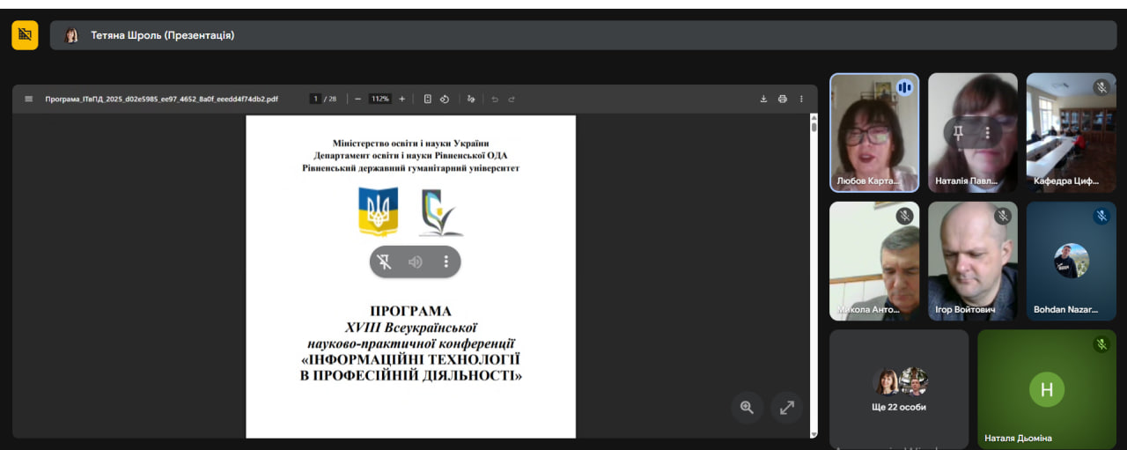Pin Наталія Павл... video tile
Viewport: 1127px width, 450px height.
click(958, 132)
